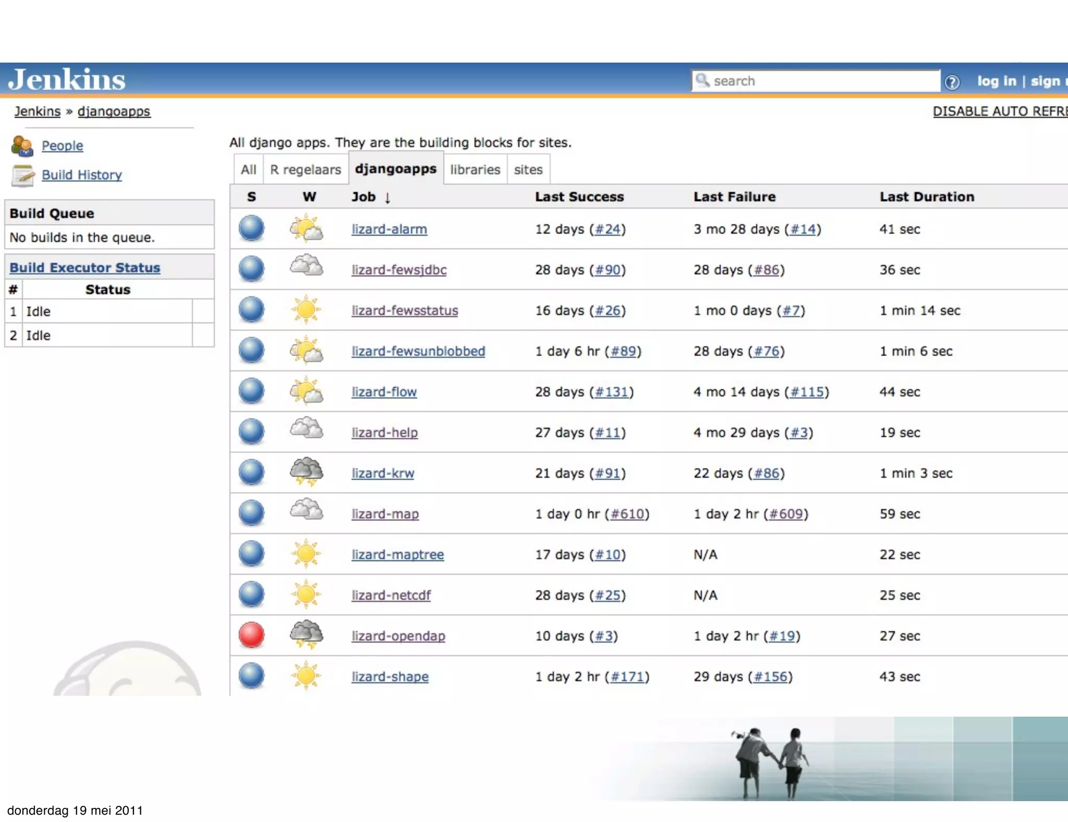Switch to the R regelaars tab
Viewport: 1068px width, 822px height.
click(306, 170)
